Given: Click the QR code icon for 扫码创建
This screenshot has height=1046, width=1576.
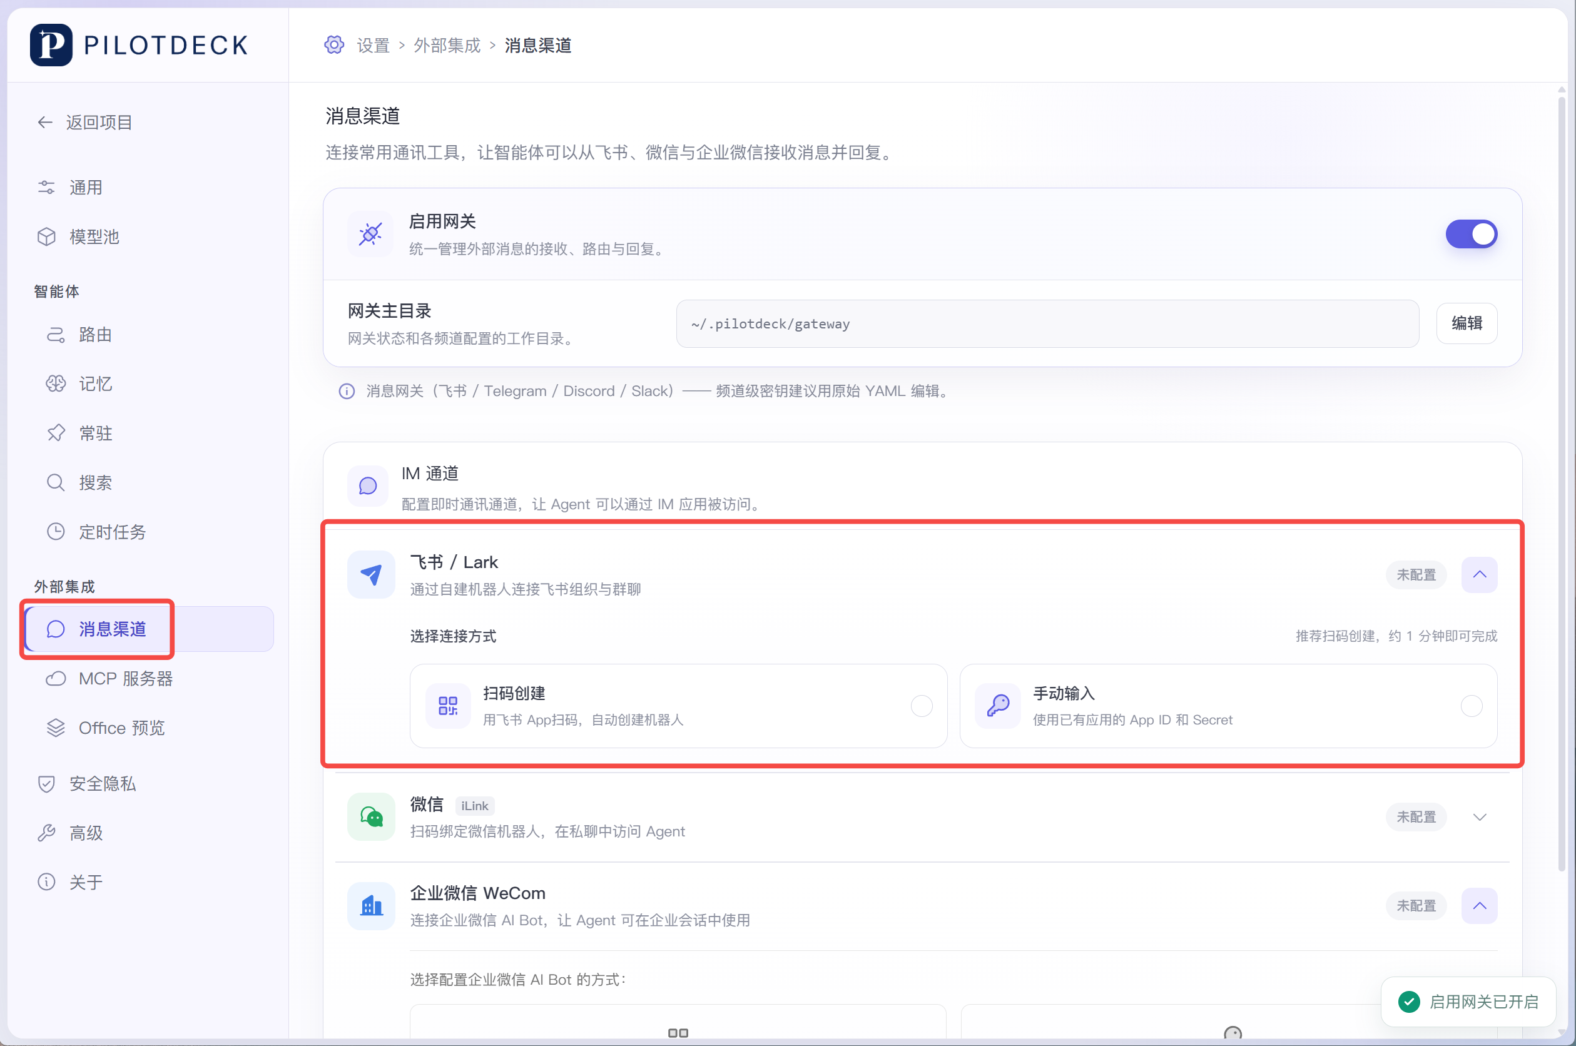Looking at the screenshot, I should [448, 706].
